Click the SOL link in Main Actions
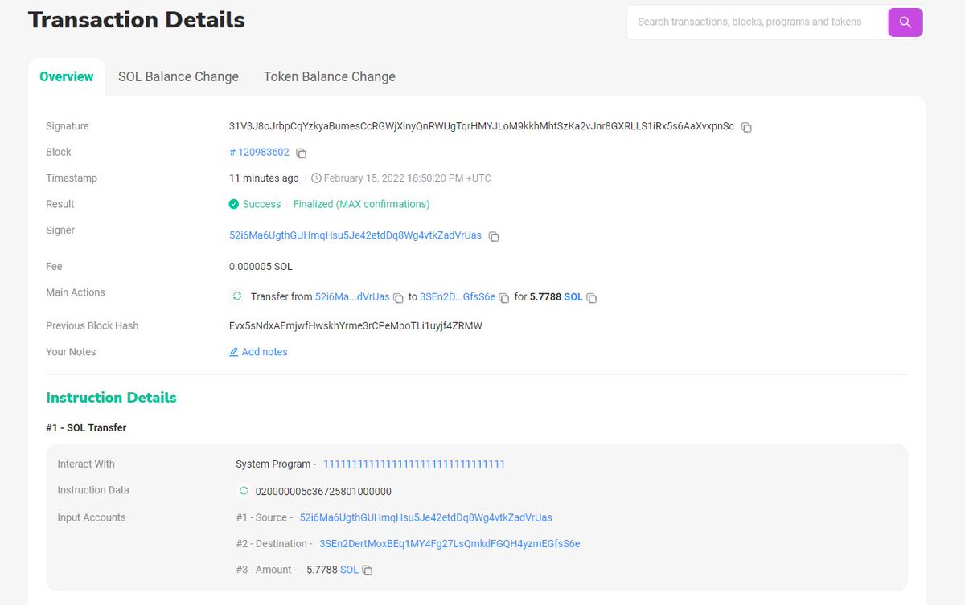 pos(573,296)
